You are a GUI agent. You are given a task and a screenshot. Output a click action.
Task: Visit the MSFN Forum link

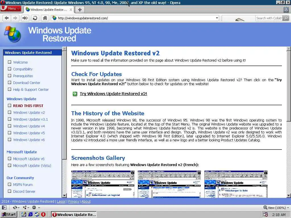[x=23, y=185]
